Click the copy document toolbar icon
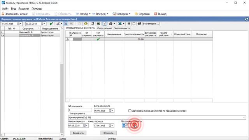Screen dimensions: 249x140 (93, 24)
